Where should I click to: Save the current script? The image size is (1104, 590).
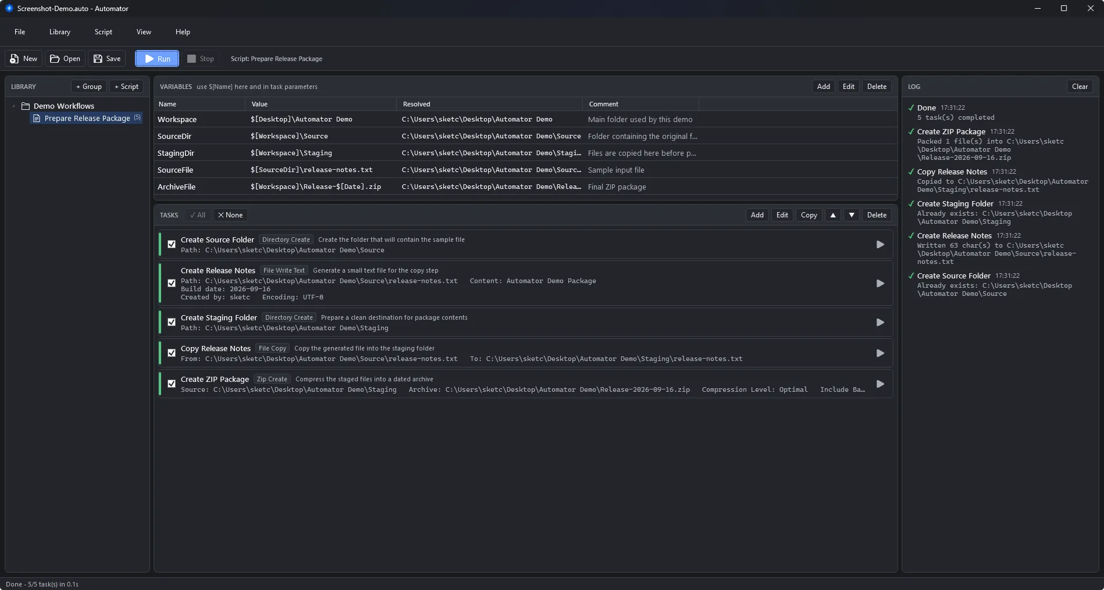coord(107,59)
